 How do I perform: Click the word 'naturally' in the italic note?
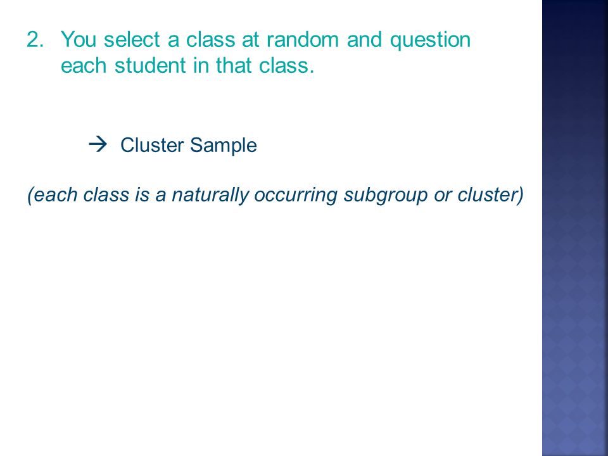(210, 196)
